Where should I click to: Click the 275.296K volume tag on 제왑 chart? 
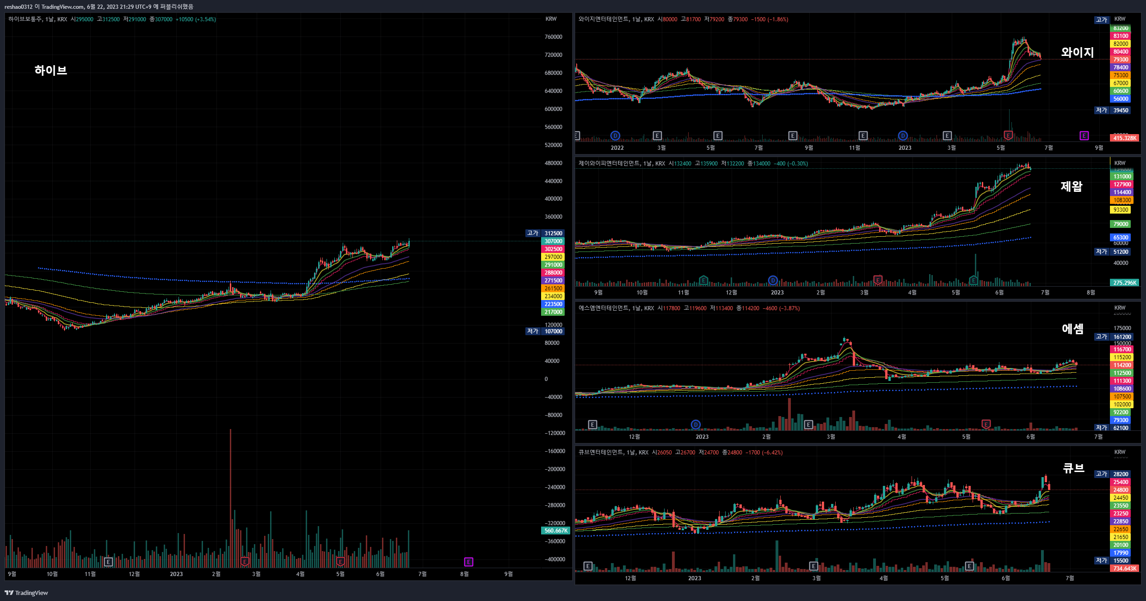(x=1125, y=283)
